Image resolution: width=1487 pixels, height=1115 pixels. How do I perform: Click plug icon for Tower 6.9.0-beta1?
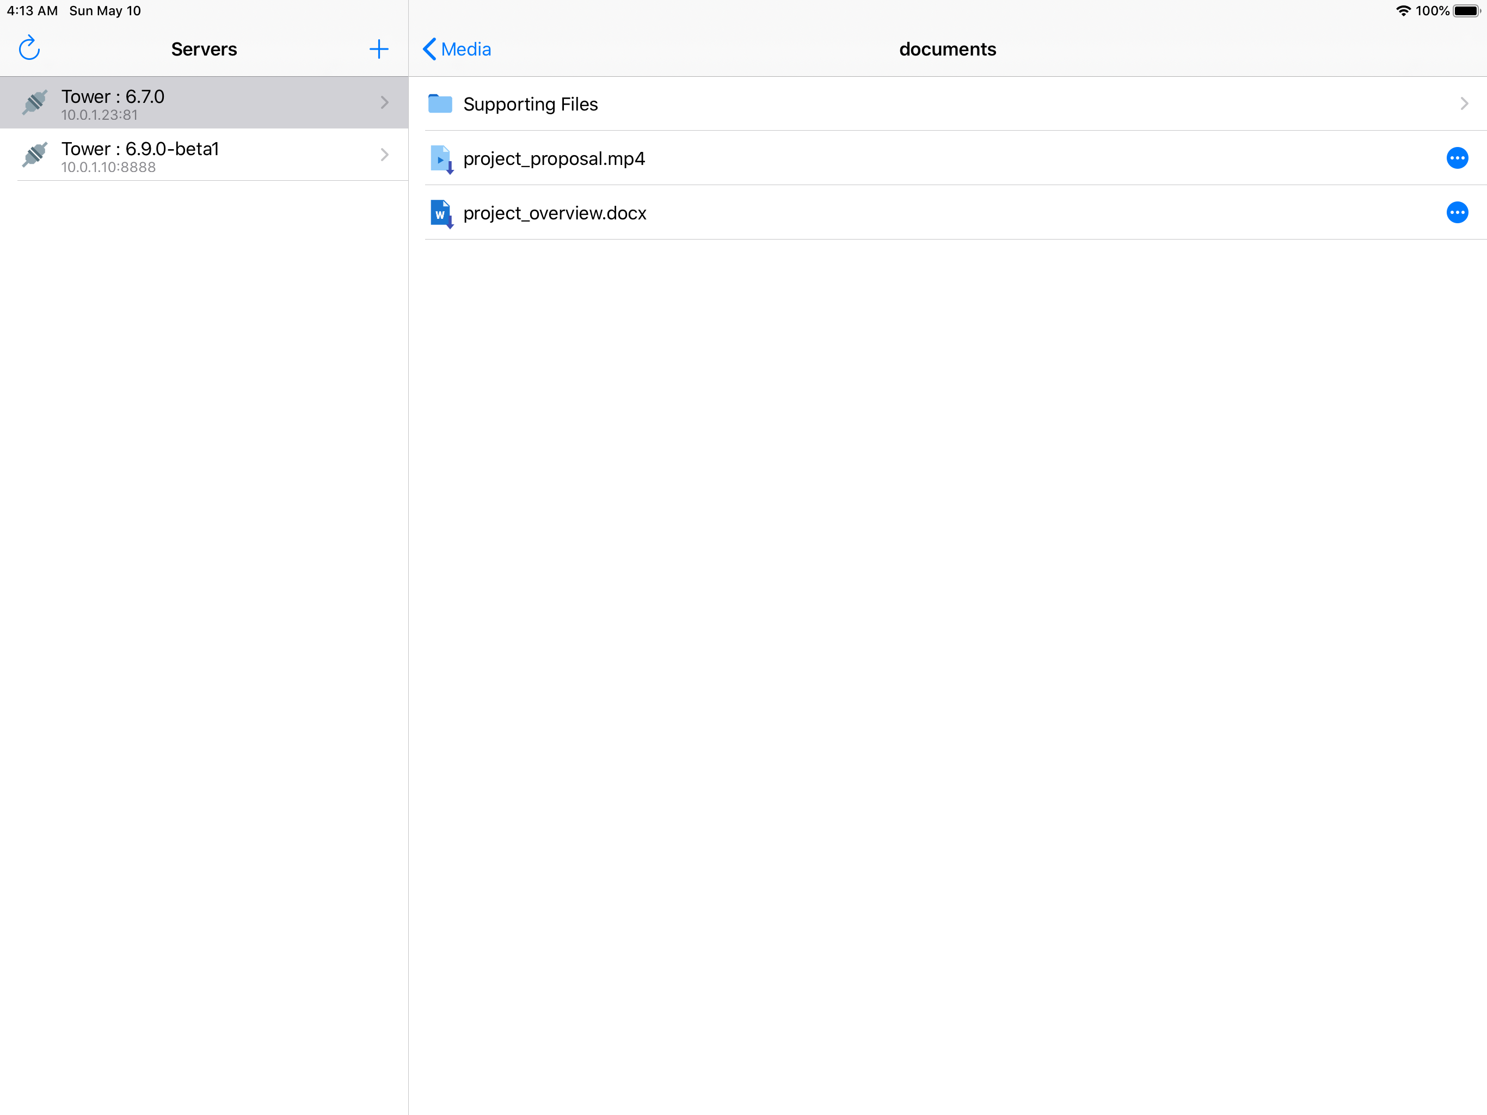[35, 155]
